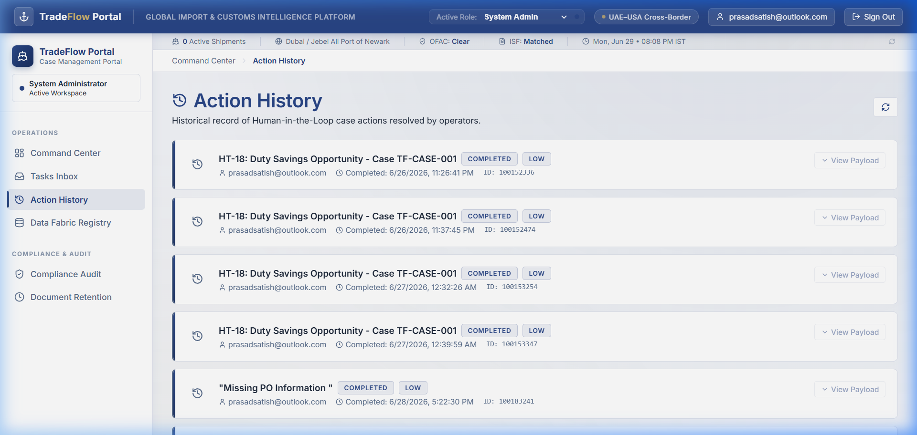Click COMPLETED badge on the 11:26:41 PM row
Image resolution: width=917 pixels, height=435 pixels.
(x=489, y=159)
